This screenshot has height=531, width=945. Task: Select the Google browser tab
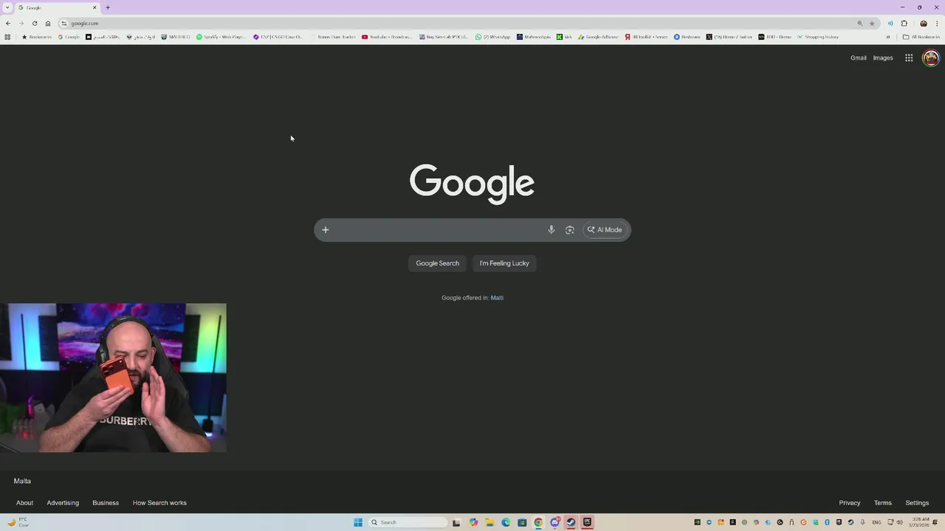[x=58, y=7]
